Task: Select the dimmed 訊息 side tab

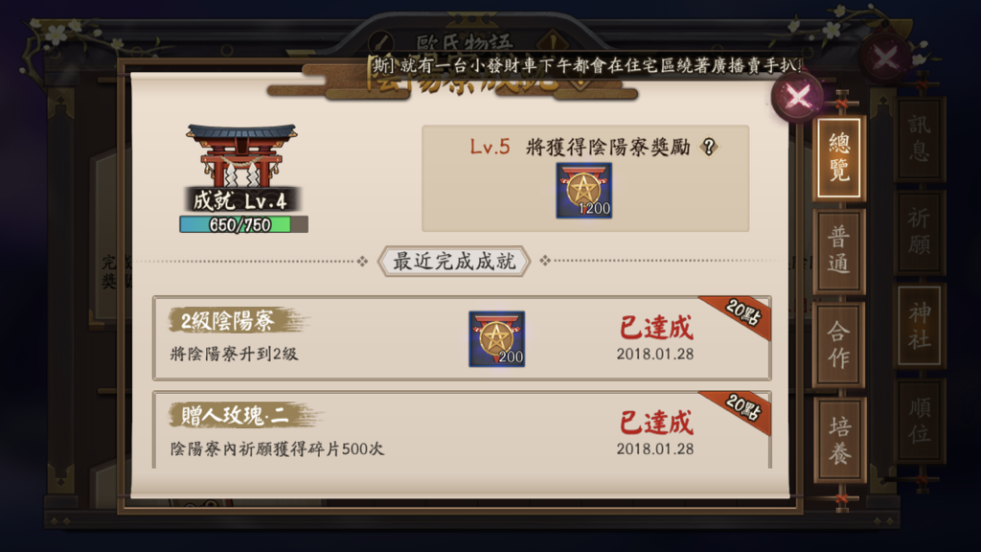Action: coord(919,138)
